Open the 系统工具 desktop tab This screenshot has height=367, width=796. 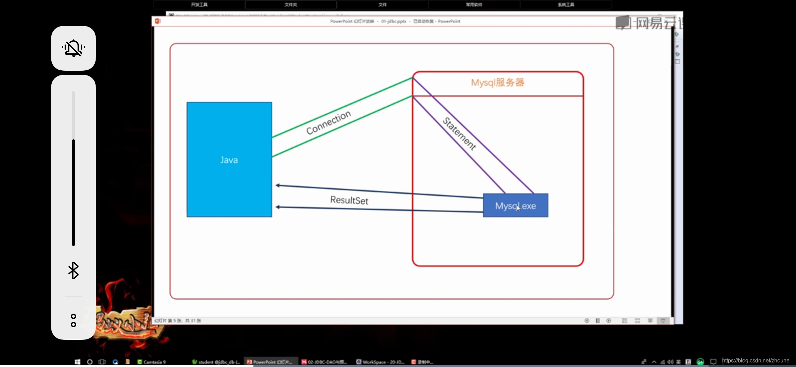pos(566,4)
